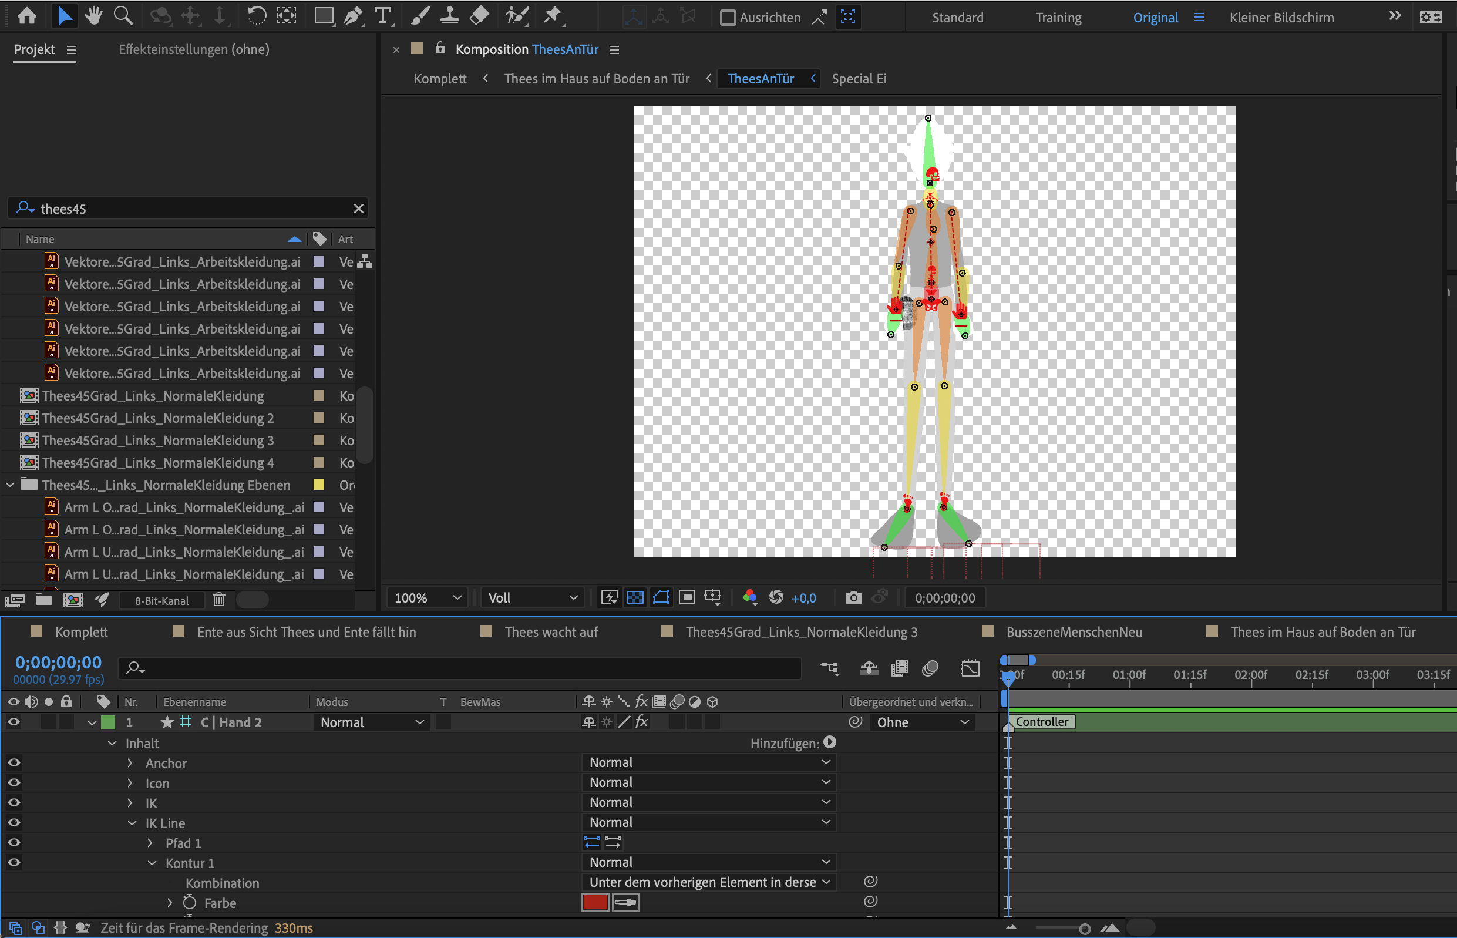Select the Puppet Pin tool

pyautogui.click(x=553, y=16)
